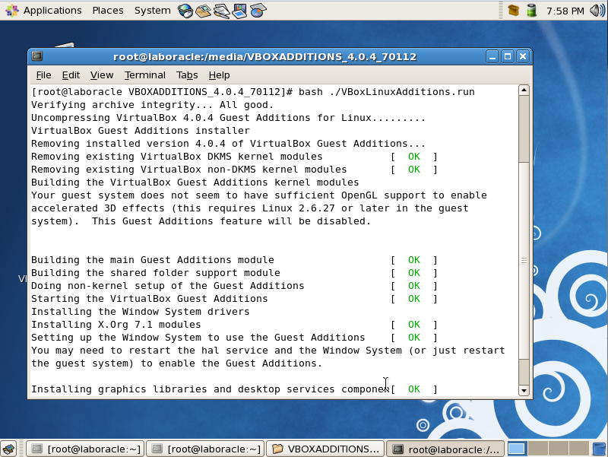Launch the email client envelope icon

click(x=203, y=11)
